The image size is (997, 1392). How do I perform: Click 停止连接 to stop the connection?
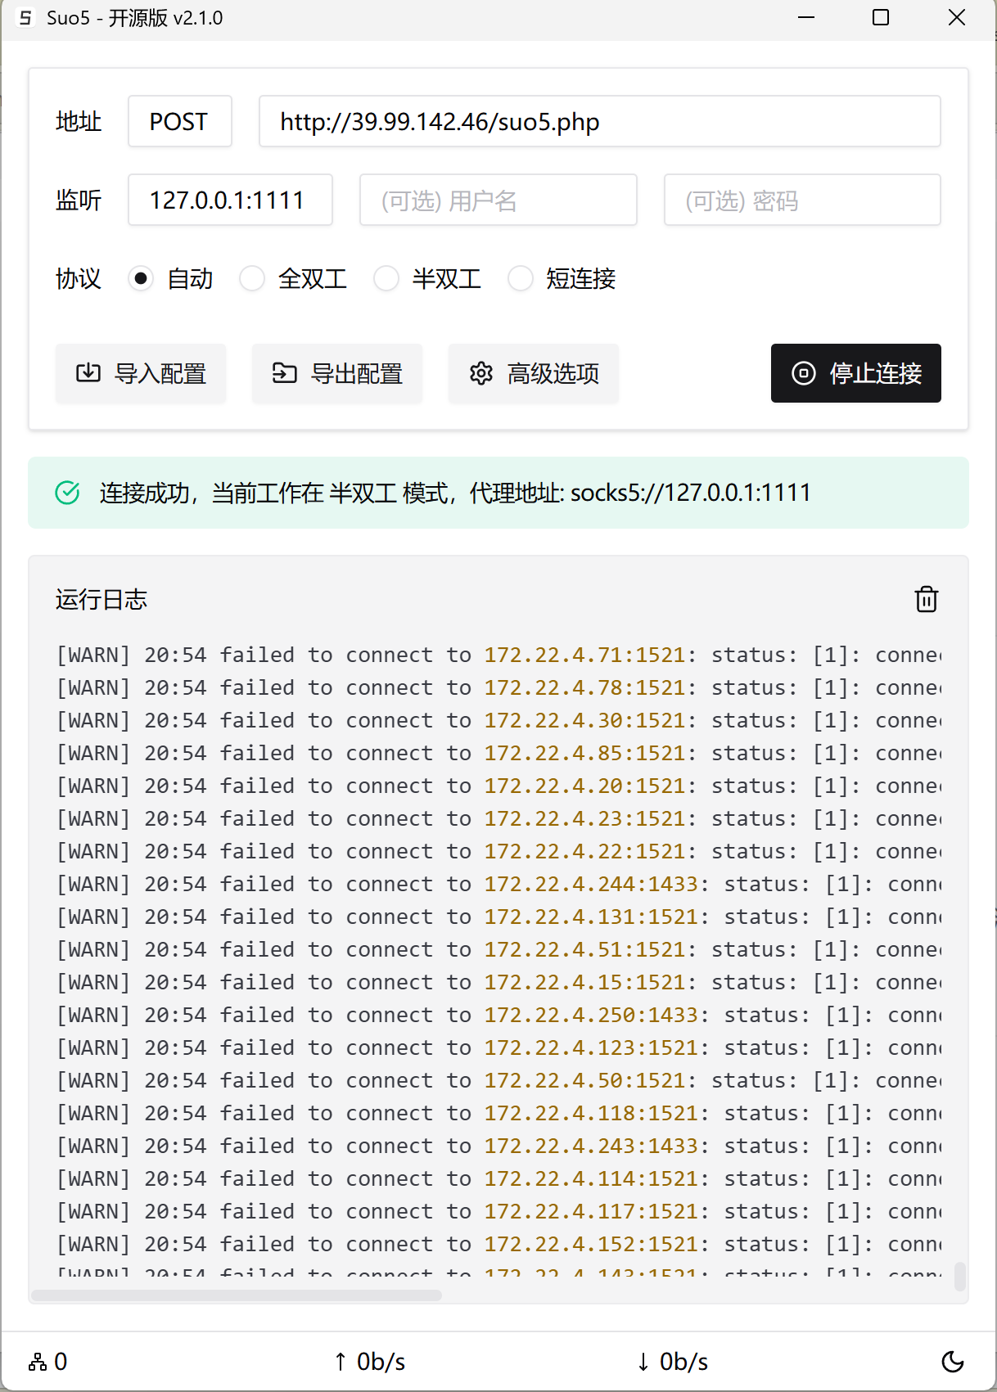(x=856, y=373)
